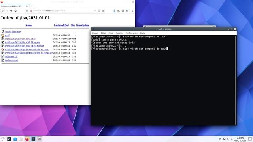Click the Konsole terminal command line
The width and height of the screenshot is (253, 142).
pos(130,49)
